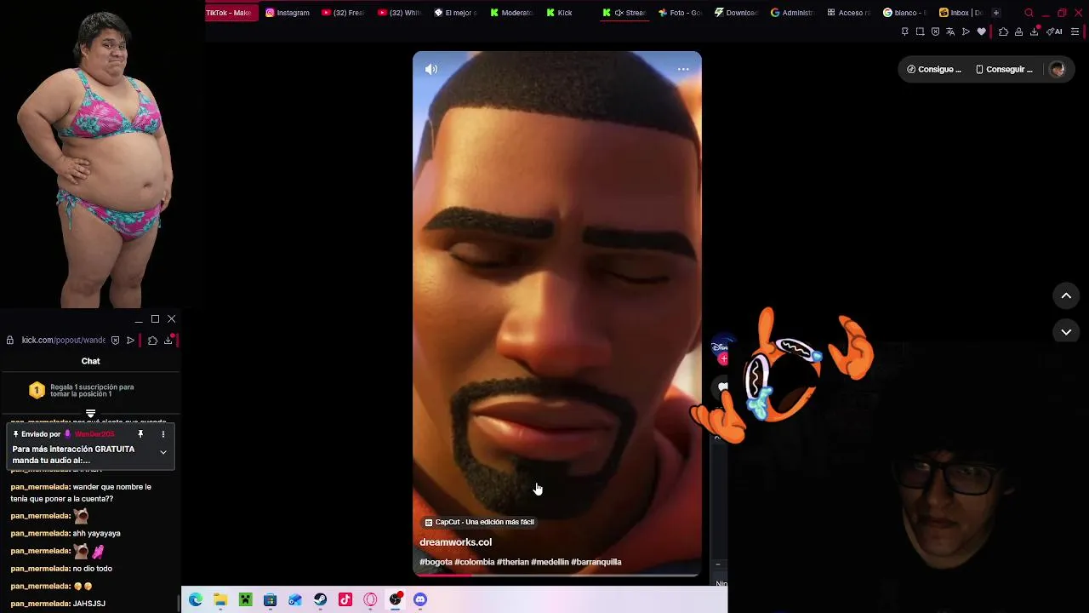Open the TikTok profile avatar menu
The width and height of the screenshot is (1089, 613).
1058,70
